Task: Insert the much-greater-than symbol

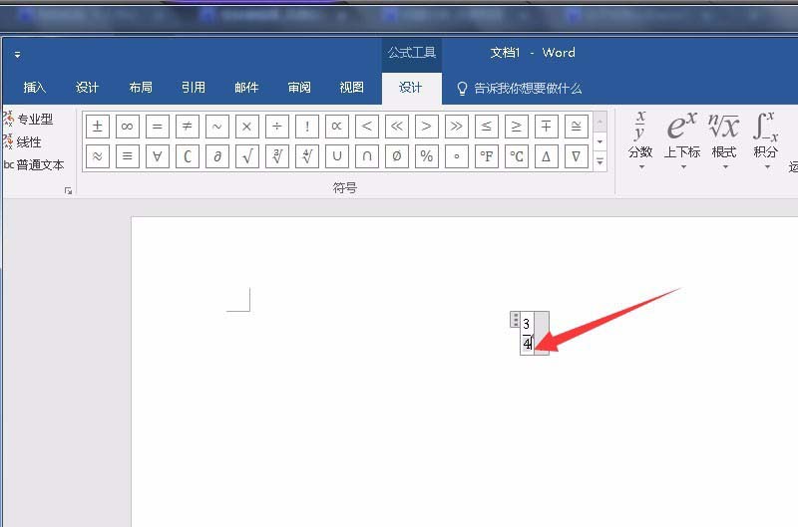Action: point(457,127)
